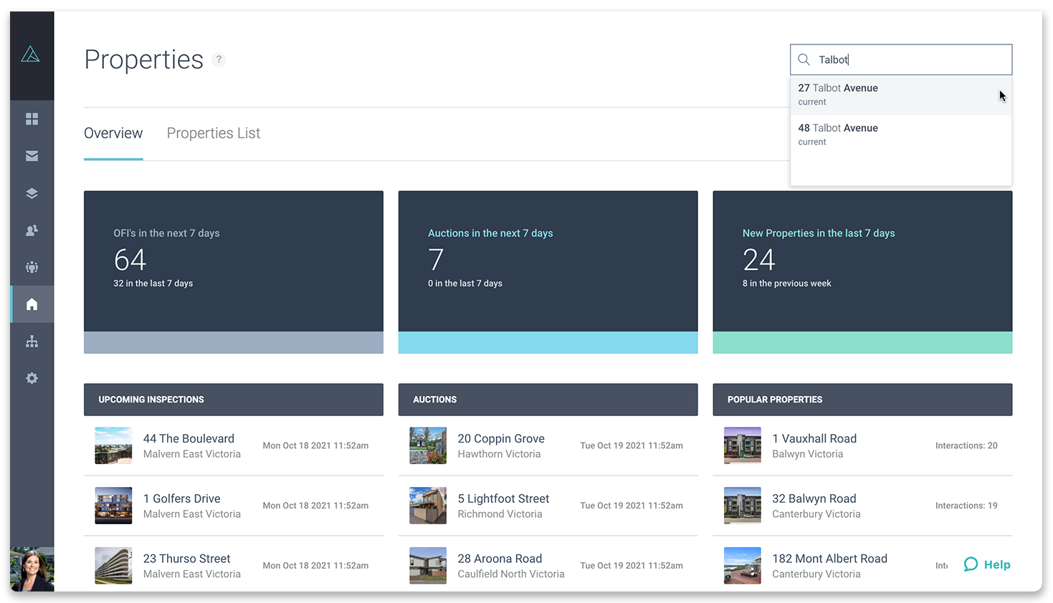
Task: Open 1 Vauxhall Road property
Action: (x=862, y=445)
